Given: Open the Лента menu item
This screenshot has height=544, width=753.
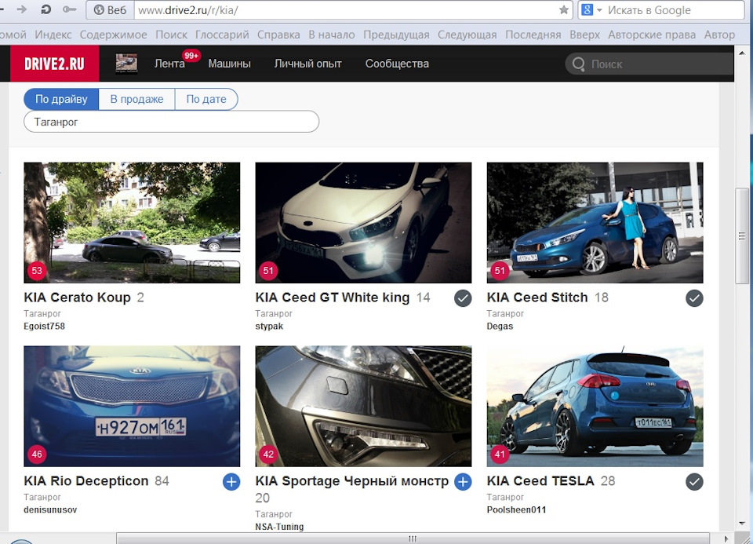Looking at the screenshot, I should click(x=169, y=64).
